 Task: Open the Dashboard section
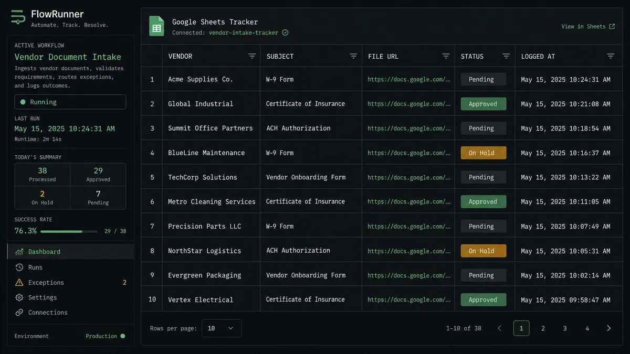pyautogui.click(x=70, y=252)
